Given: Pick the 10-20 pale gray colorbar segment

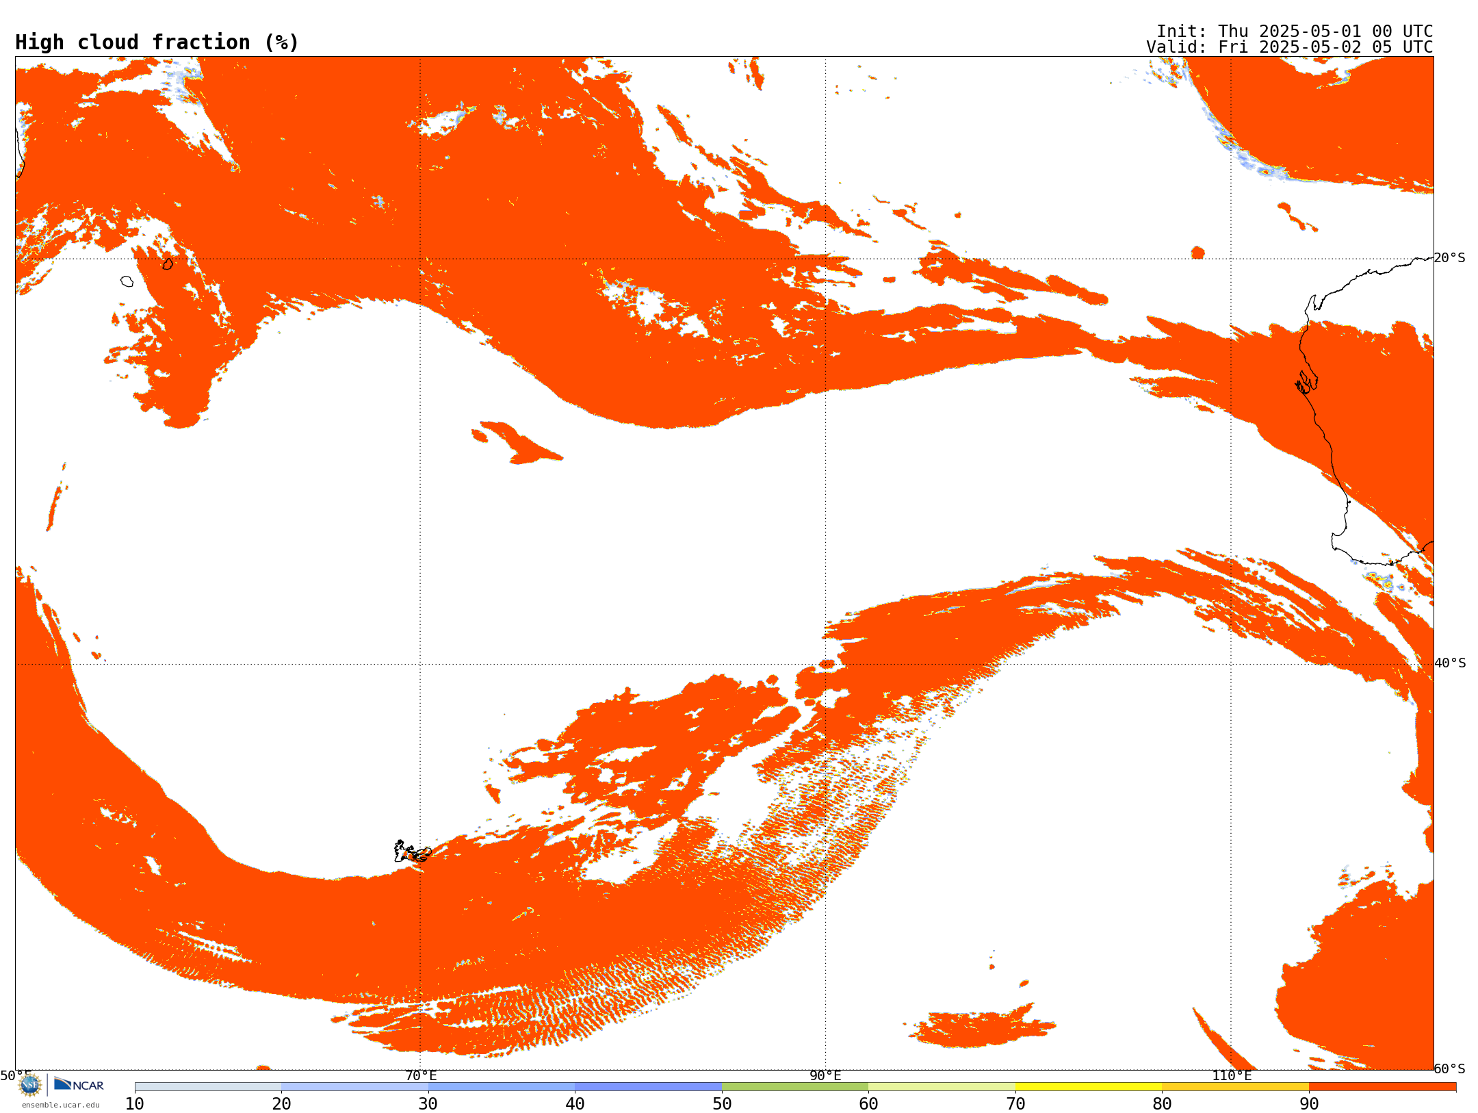Looking at the screenshot, I should click(x=208, y=1087).
